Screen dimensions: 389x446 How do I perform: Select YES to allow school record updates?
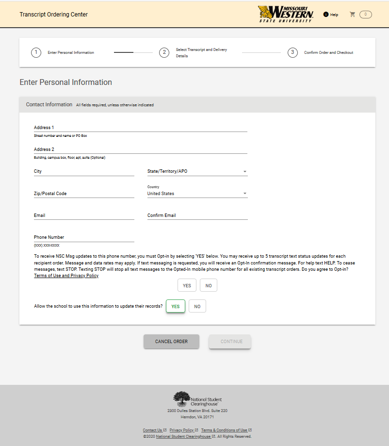176,306
